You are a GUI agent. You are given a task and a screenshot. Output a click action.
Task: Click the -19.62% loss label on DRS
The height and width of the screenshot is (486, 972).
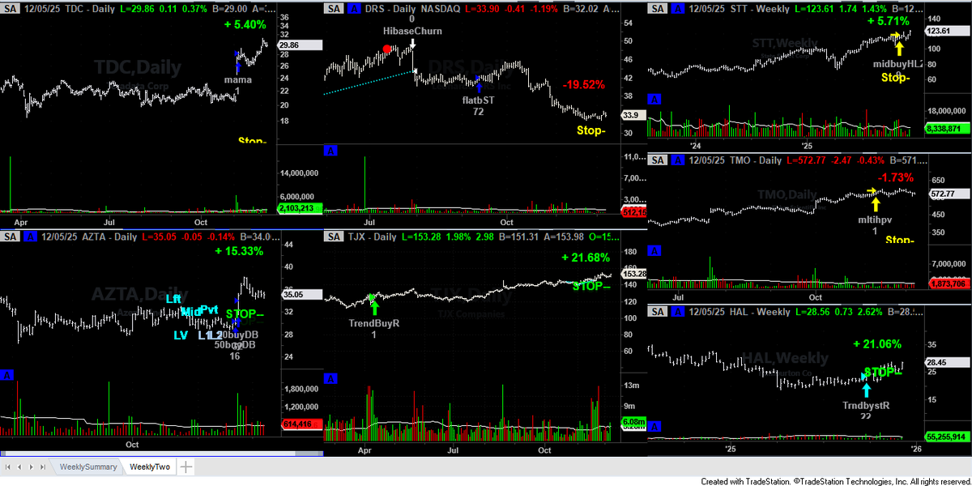pyautogui.click(x=582, y=84)
